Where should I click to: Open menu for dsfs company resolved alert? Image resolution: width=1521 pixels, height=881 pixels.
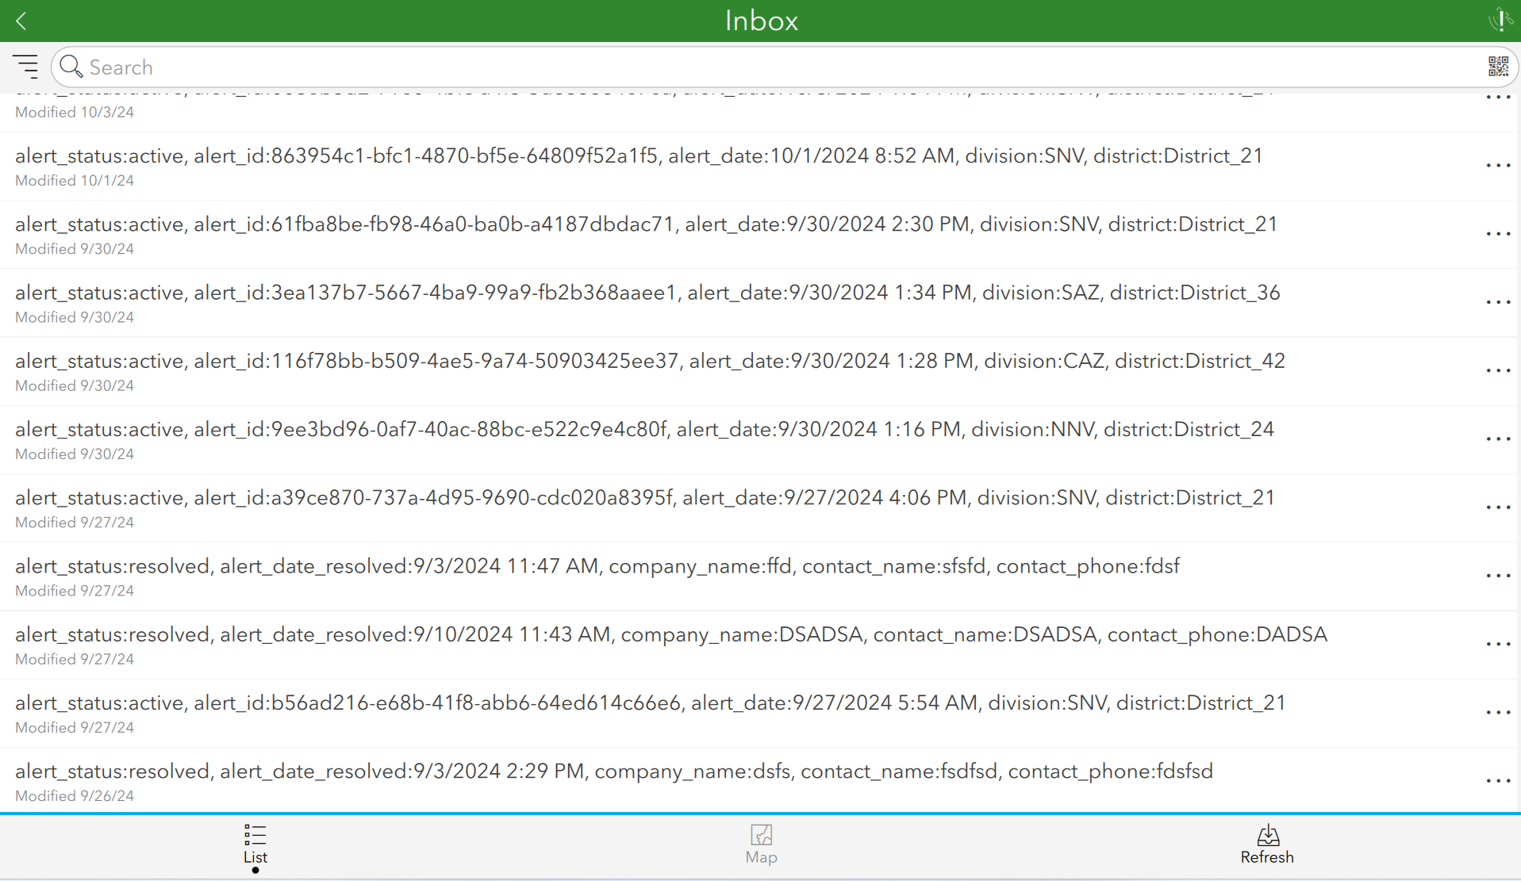(x=1498, y=781)
